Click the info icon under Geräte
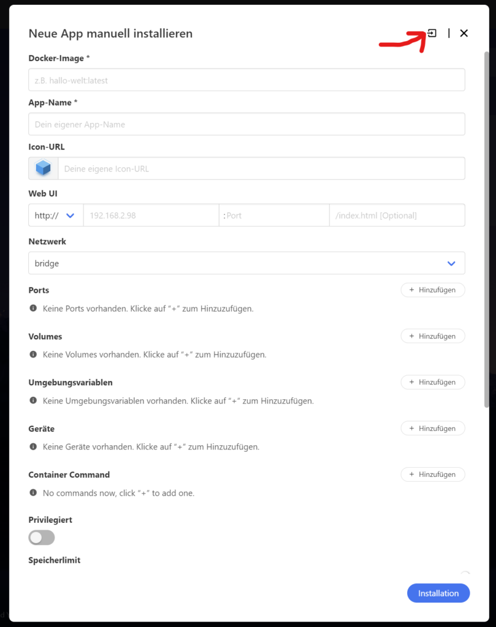Image resolution: width=496 pixels, height=627 pixels. pos(33,446)
